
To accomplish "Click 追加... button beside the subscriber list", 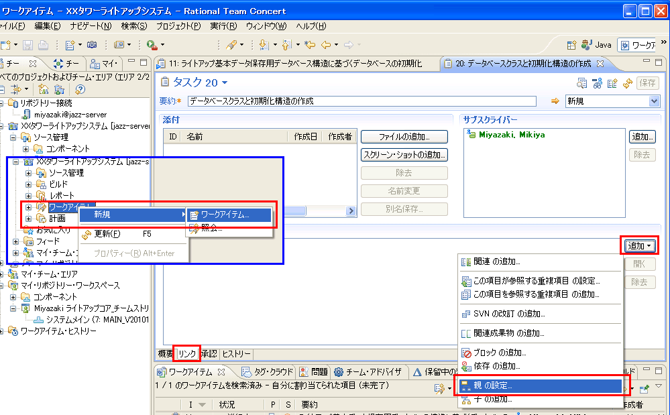I will coord(643,137).
